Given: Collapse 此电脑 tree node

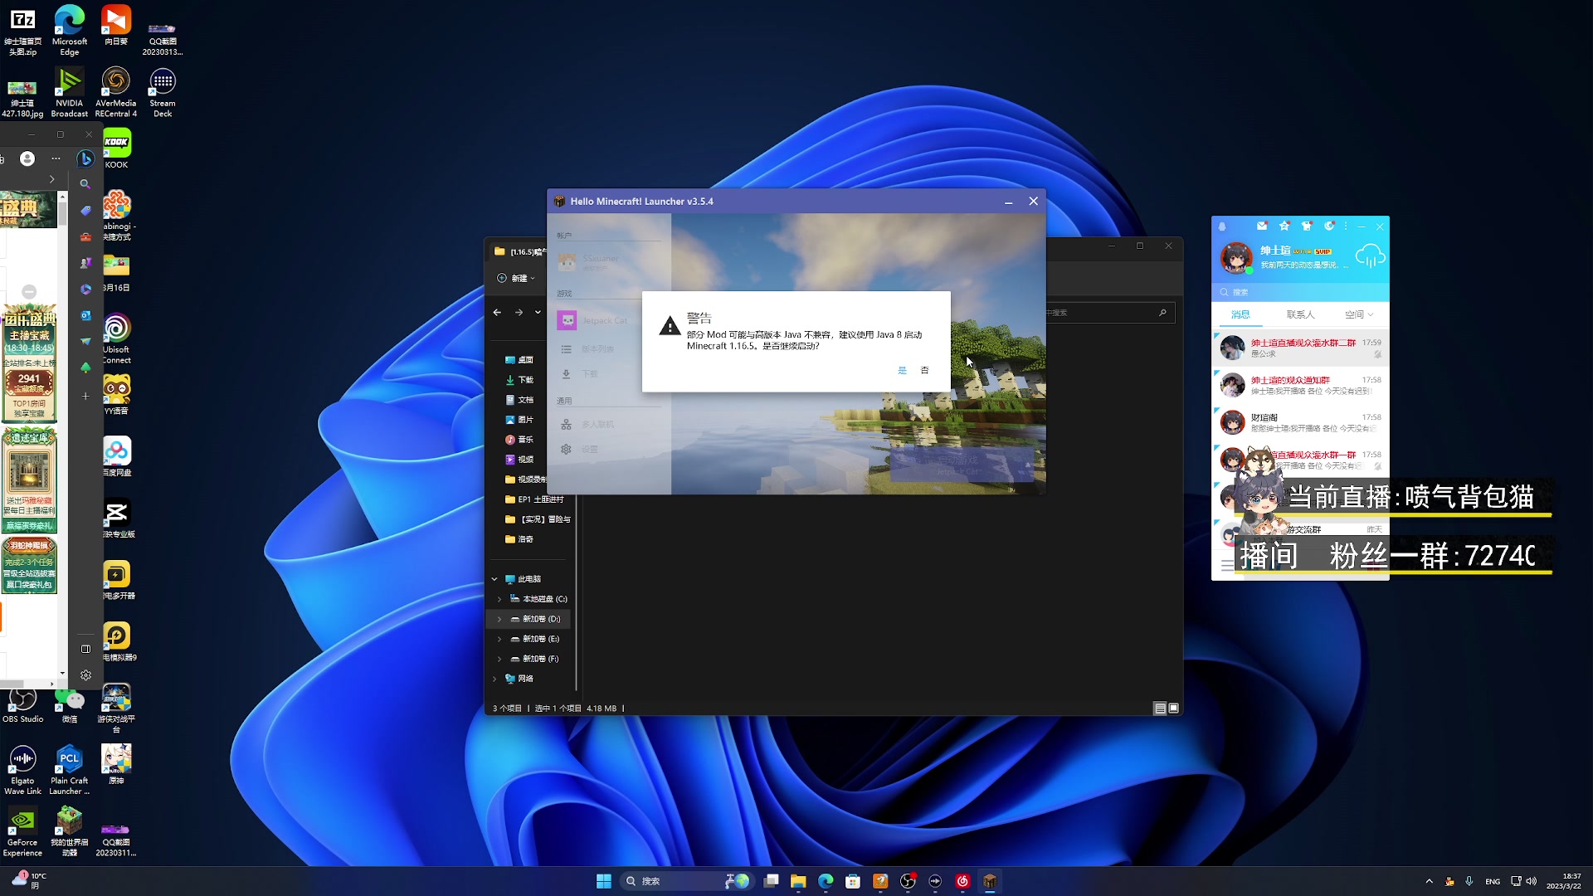Looking at the screenshot, I should (494, 579).
